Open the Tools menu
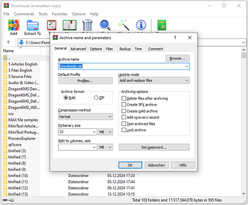 [x=43, y=14]
